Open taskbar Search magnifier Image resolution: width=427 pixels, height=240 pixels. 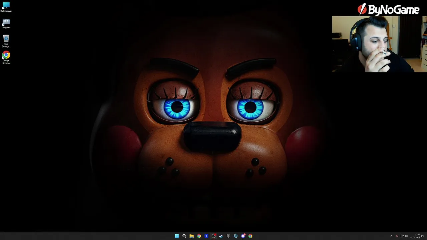coord(184,236)
